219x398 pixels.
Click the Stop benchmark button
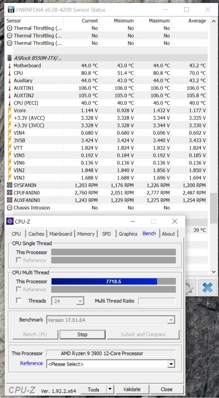[x=82, y=334]
